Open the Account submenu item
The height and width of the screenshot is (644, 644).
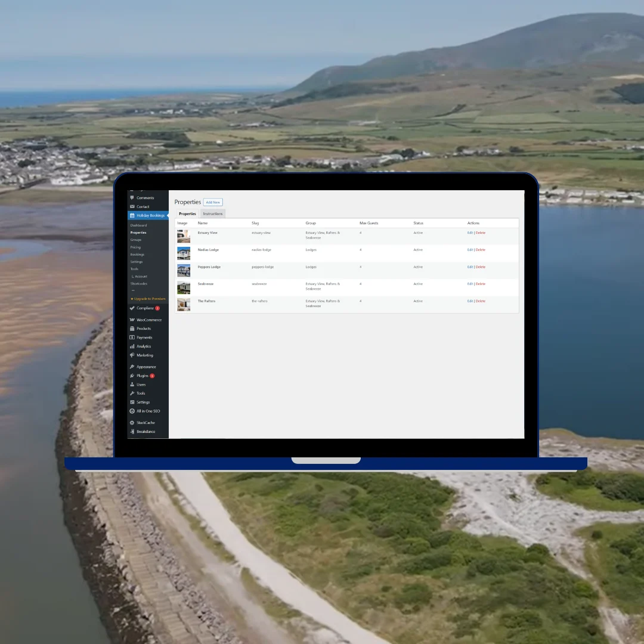139,277
